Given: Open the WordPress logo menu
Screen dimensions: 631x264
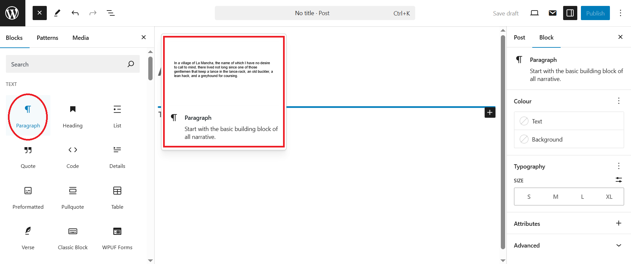Looking at the screenshot, I should coord(13,13).
